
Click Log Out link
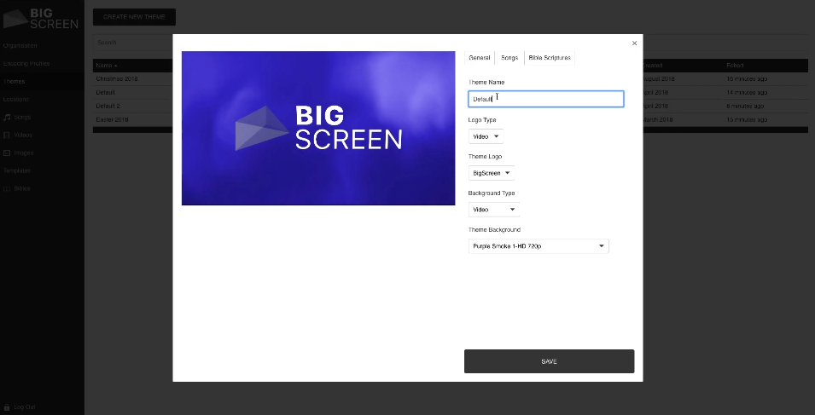pos(25,407)
